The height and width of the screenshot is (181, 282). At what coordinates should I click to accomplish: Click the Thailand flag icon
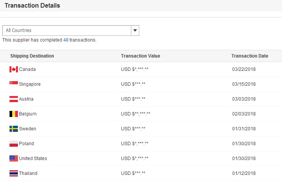click(14, 173)
